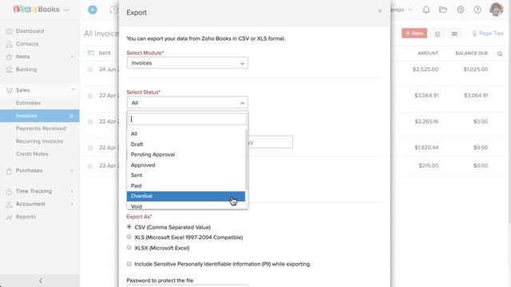The width and height of the screenshot is (511, 287).
Task: Select XLS export format radio
Action: pyautogui.click(x=129, y=237)
